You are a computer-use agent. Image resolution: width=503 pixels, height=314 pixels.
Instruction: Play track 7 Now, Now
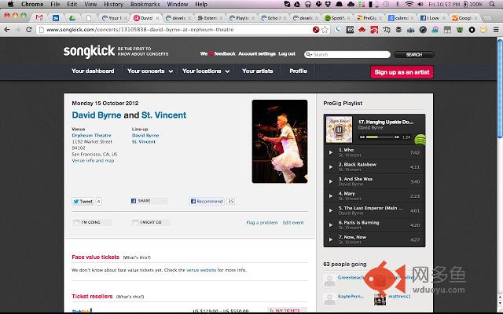[x=331, y=239]
